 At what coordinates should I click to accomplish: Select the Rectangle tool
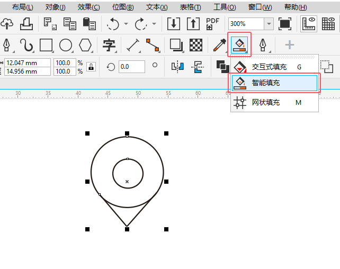[46, 45]
